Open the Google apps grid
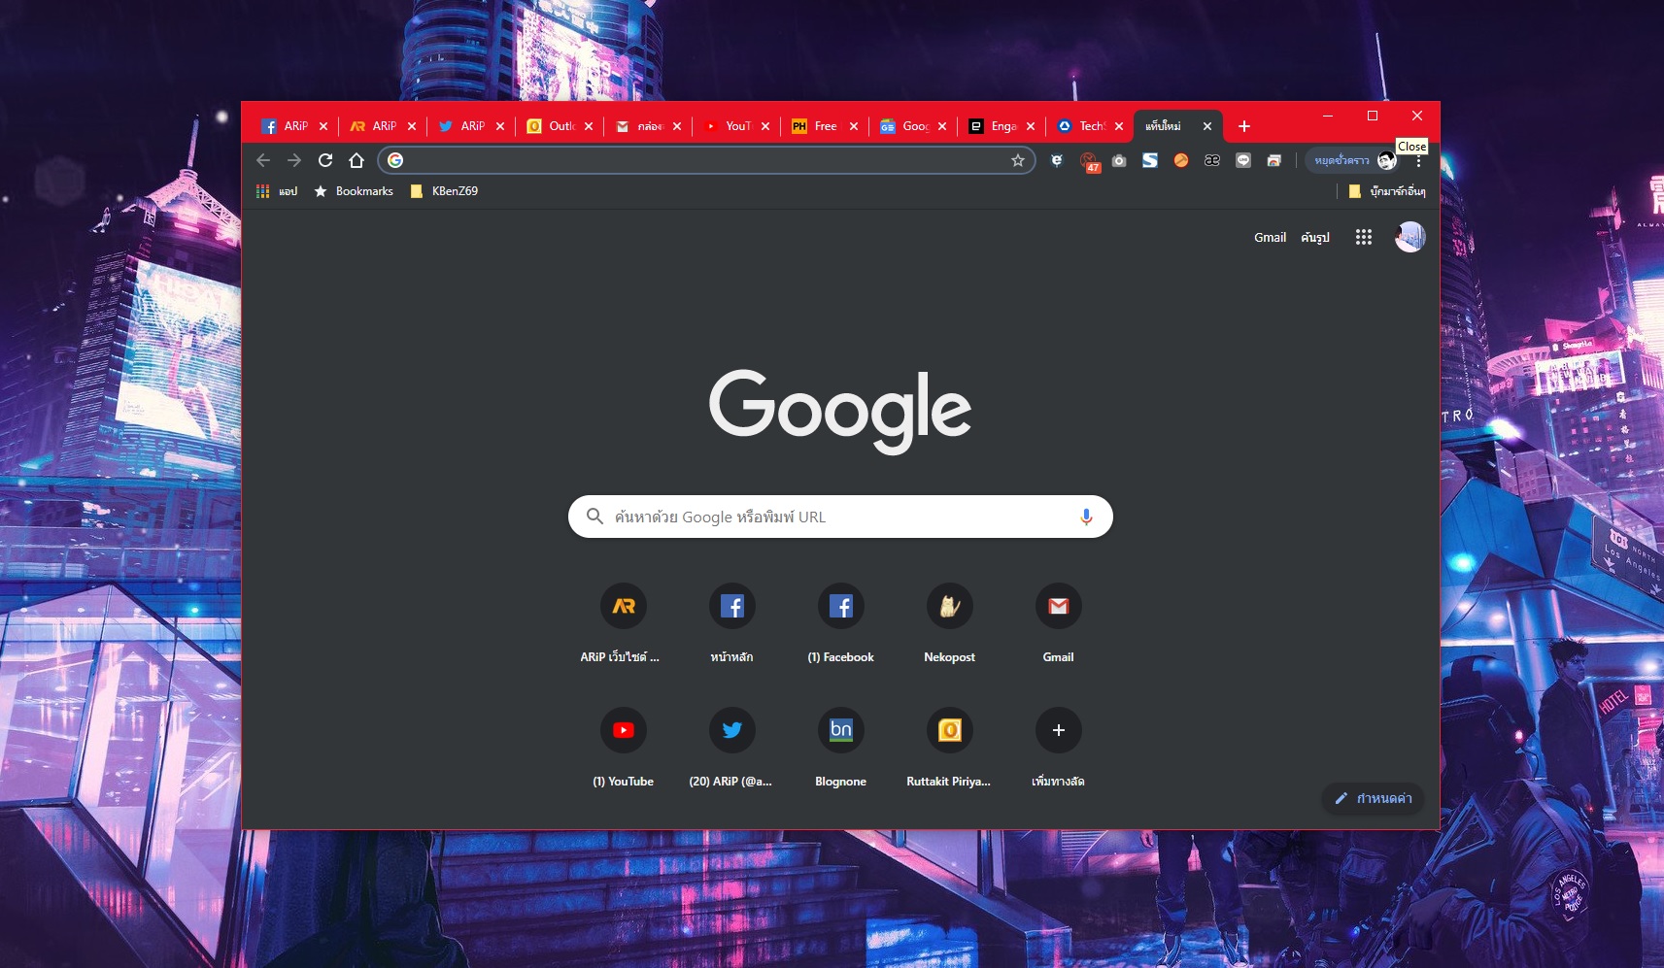Screen dimensions: 1664x968 click(x=1363, y=237)
